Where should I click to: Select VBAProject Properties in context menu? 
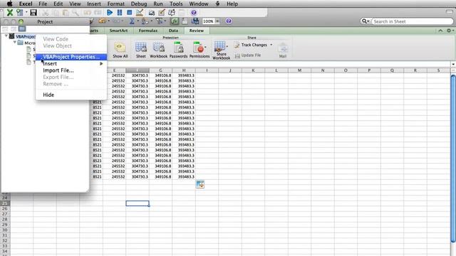[71, 57]
